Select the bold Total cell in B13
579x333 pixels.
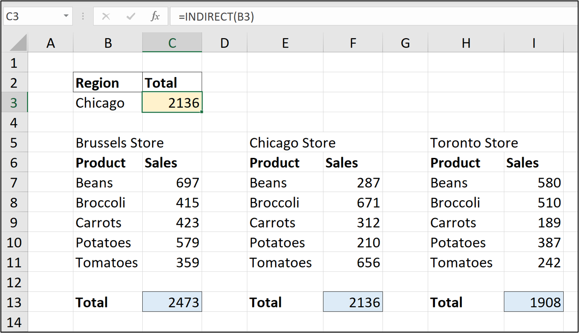click(107, 302)
